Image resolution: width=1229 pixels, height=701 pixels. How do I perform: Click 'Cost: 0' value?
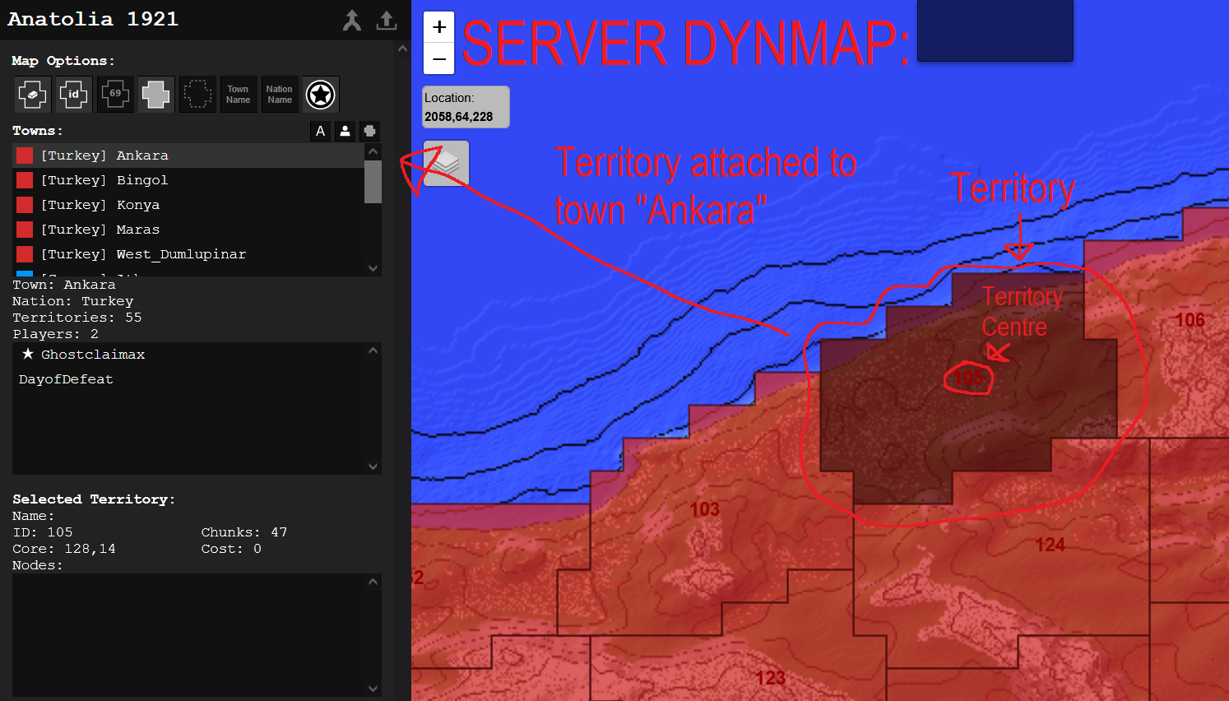(x=231, y=549)
